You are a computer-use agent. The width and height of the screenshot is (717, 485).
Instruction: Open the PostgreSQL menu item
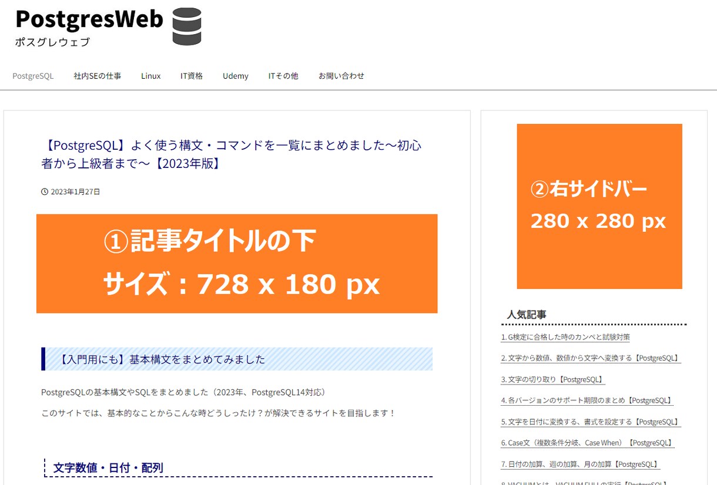pyautogui.click(x=33, y=76)
